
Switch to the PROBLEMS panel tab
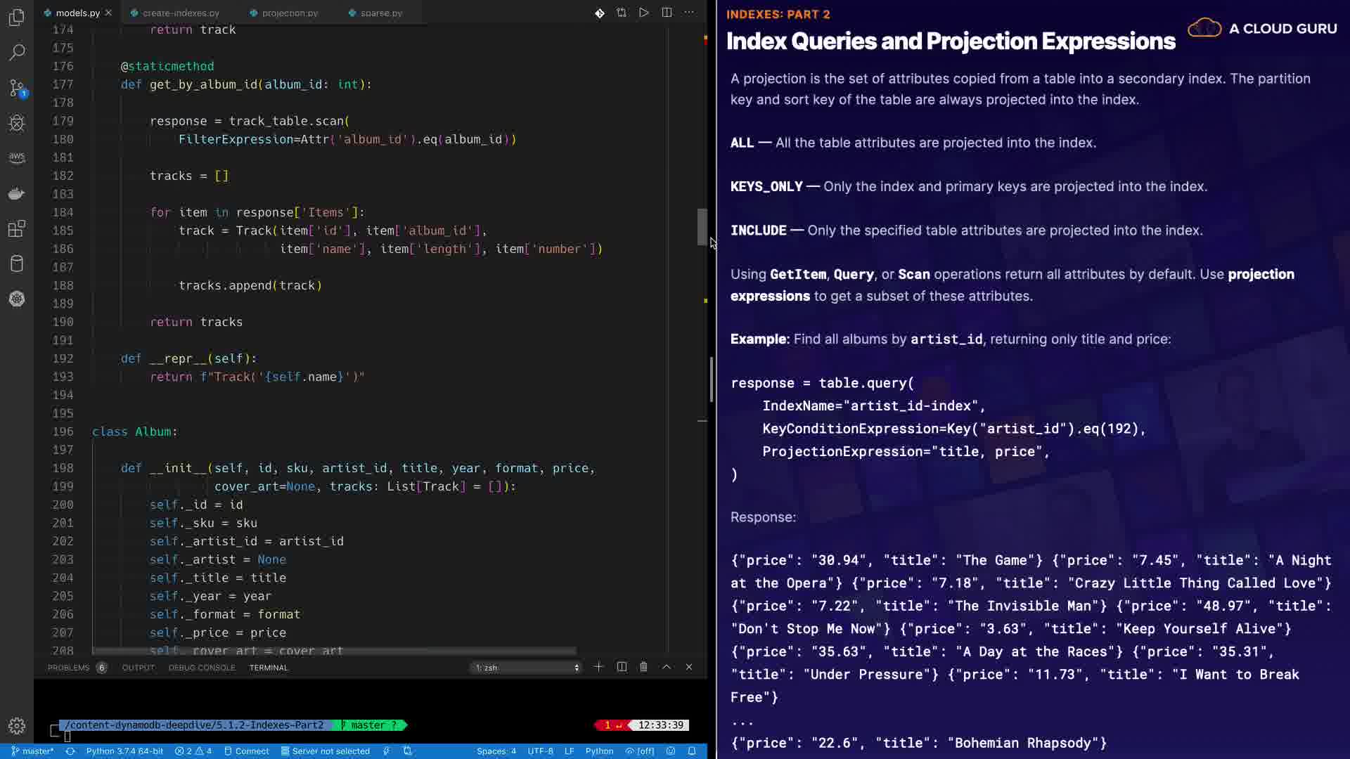(x=68, y=668)
